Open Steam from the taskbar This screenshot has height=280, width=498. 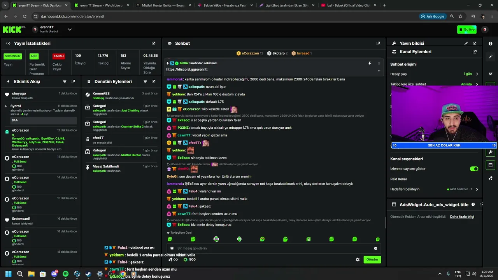click(88, 274)
